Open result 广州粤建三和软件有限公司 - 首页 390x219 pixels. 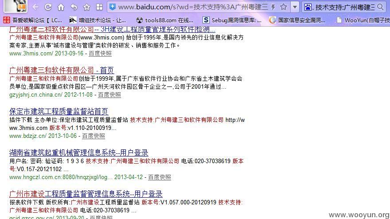(62, 70)
